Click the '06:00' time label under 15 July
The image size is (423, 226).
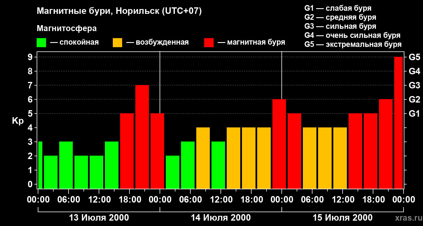[312, 200]
